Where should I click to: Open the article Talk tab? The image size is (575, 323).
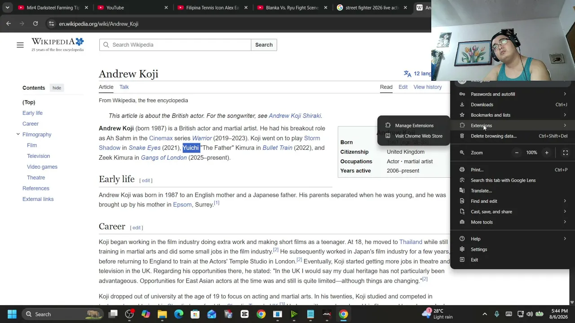click(124, 87)
